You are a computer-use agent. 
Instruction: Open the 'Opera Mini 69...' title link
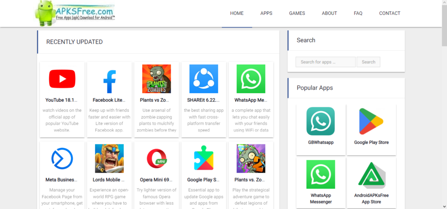click(x=156, y=180)
